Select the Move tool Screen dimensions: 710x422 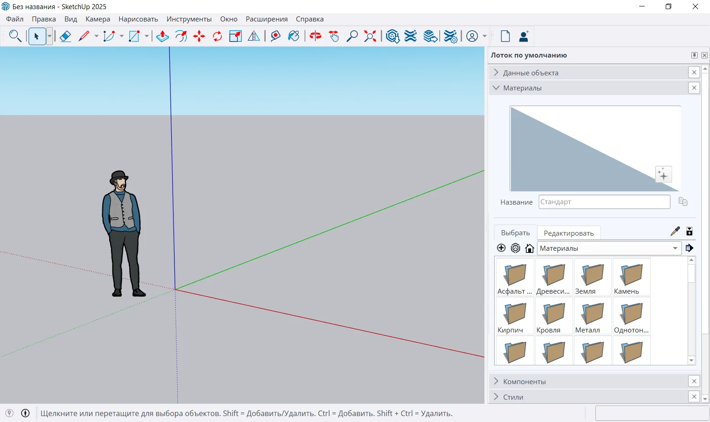[x=199, y=36]
